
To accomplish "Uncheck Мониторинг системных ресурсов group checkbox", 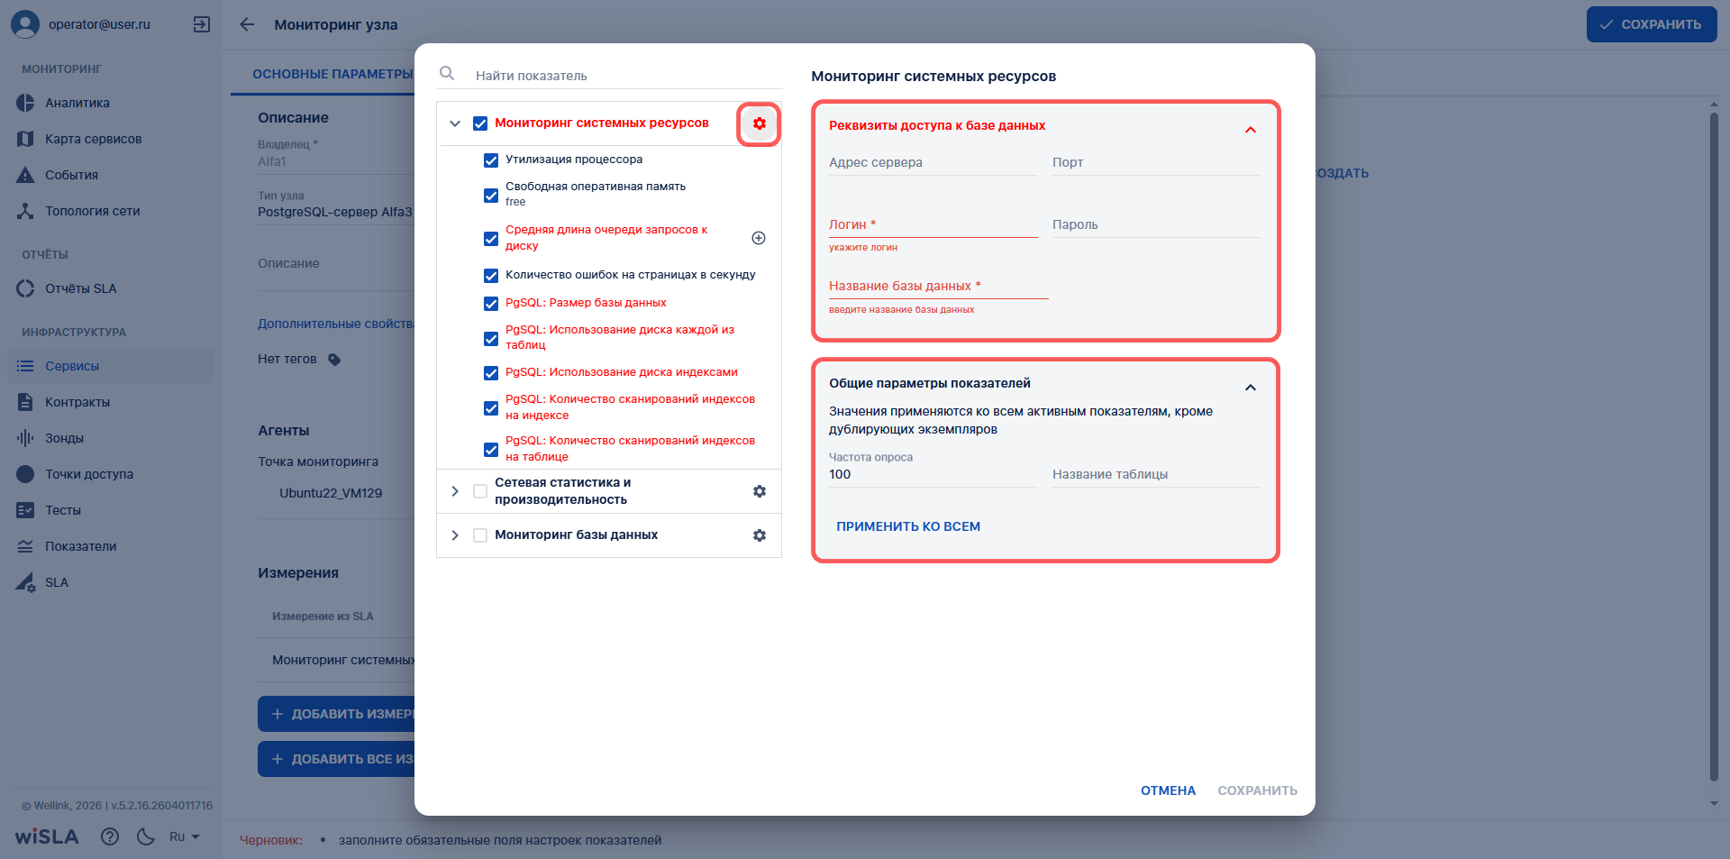I will pyautogui.click(x=480, y=123).
